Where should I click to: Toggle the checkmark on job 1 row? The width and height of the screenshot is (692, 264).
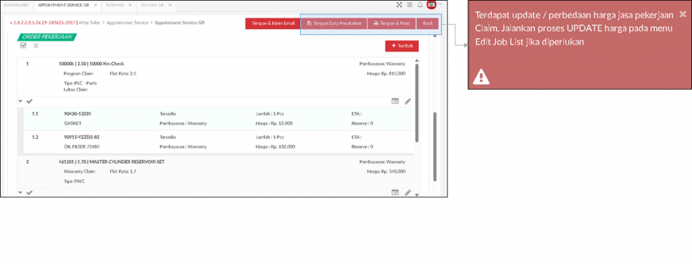30,101
